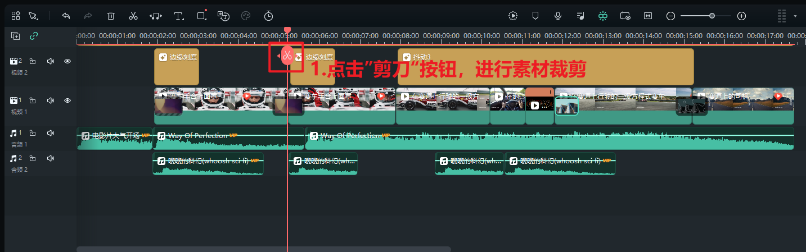Viewport: 806px width, 252px height.
Task: Mute the 音频 1 track
Action: (x=50, y=133)
